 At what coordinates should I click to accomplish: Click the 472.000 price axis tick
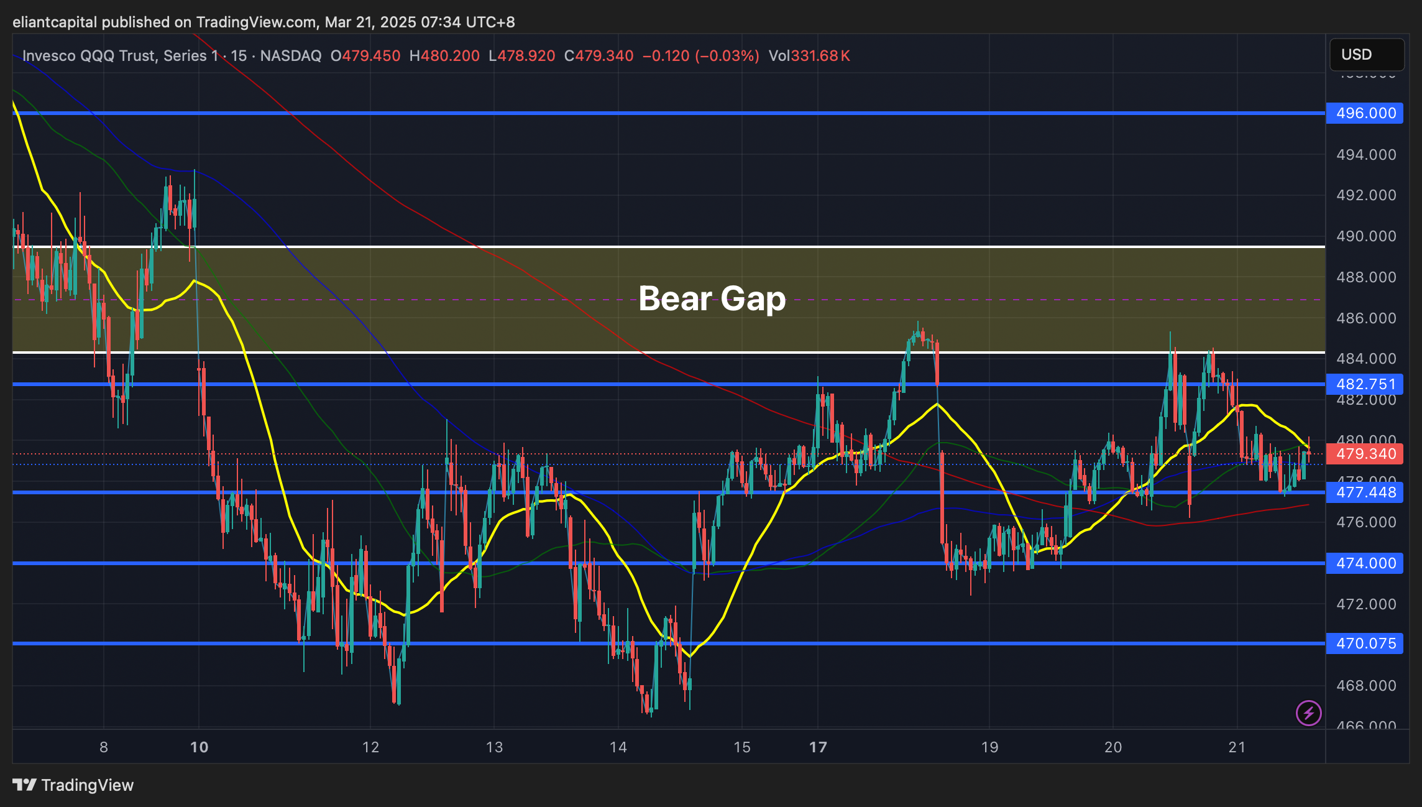[x=1366, y=604]
